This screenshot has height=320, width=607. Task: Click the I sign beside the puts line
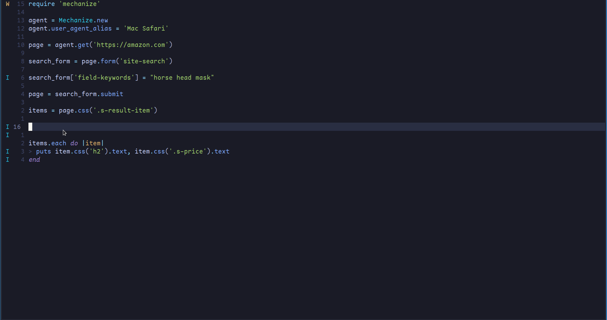click(x=8, y=151)
